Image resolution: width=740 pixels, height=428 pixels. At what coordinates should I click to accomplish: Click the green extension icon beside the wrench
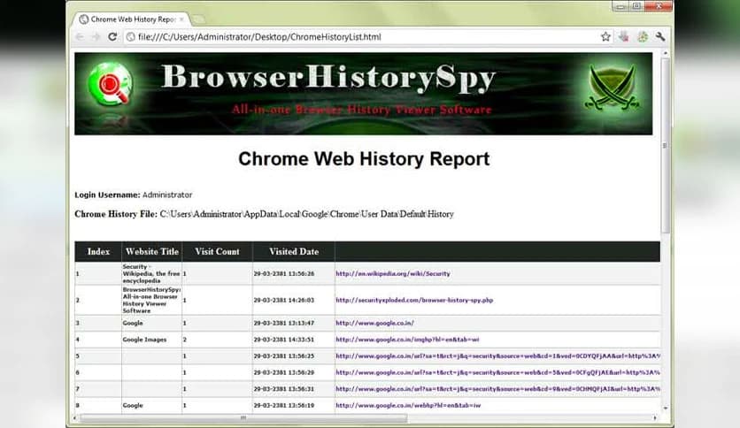tap(643, 37)
